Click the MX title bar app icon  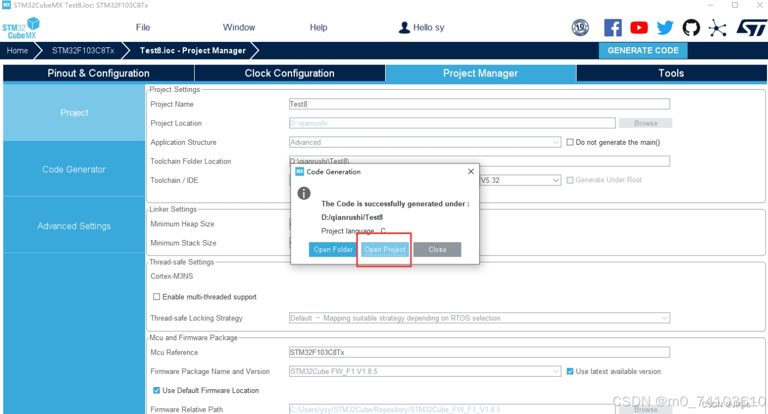tap(7, 5)
